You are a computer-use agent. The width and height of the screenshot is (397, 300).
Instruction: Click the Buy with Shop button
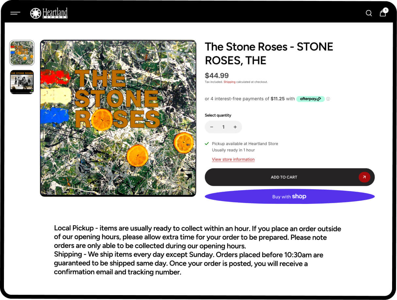[x=289, y=196]
